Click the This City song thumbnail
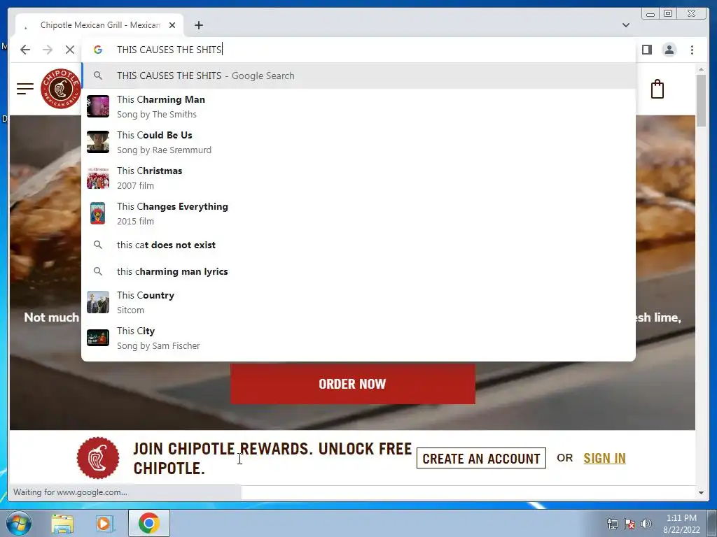 pyautogui.click(x=98, y=338)
